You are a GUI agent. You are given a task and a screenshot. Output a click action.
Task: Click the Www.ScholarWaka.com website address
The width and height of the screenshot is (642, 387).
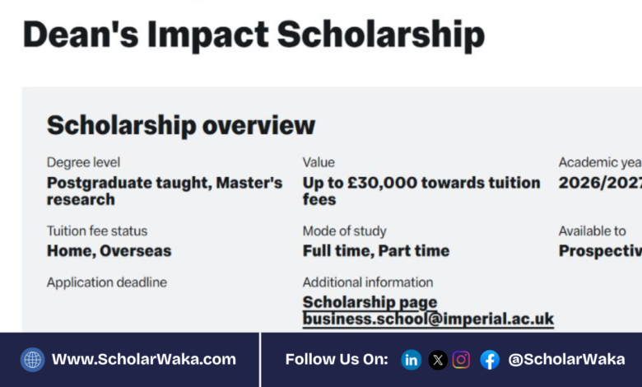click(144, 360)
